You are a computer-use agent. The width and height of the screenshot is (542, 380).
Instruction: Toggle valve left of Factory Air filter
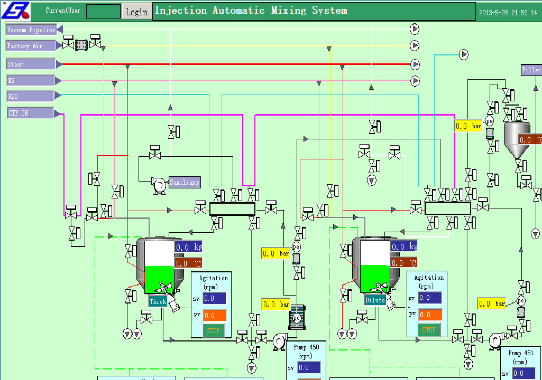pos(68,43)
